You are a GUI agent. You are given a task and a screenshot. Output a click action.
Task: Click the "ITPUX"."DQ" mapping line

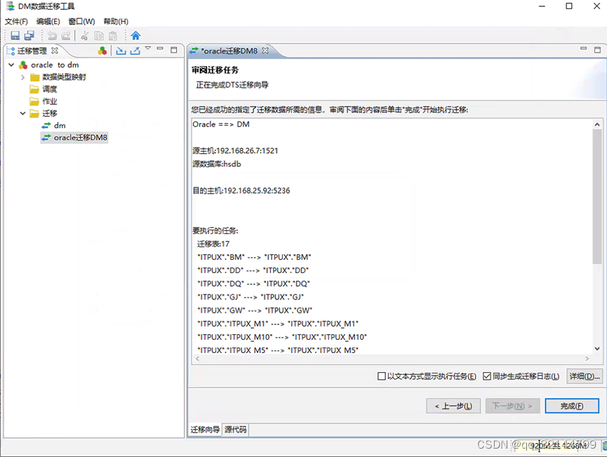tap(254, 284)
